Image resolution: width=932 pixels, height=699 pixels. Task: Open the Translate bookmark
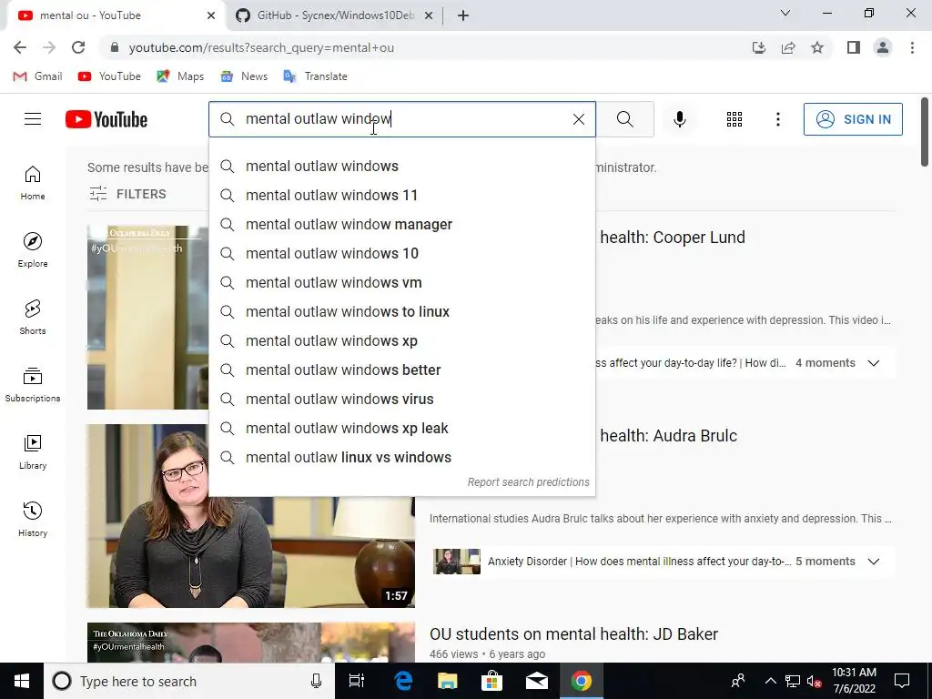316,76
